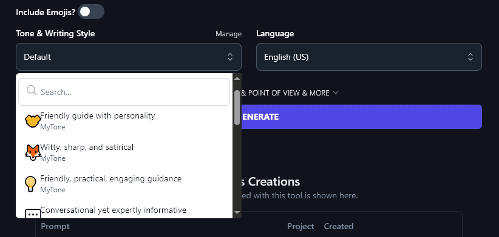Click the Prompt column header

55,226
